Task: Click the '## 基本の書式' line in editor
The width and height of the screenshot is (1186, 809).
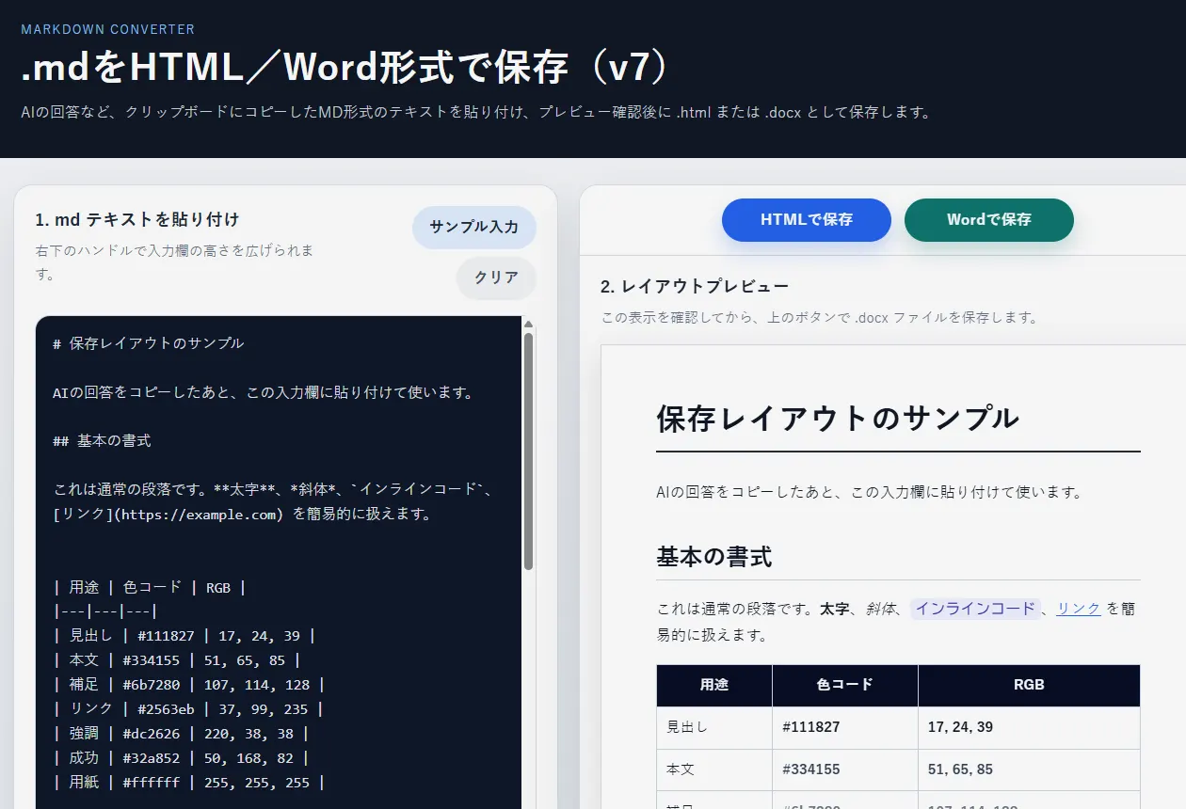Action: coord(103,441)
